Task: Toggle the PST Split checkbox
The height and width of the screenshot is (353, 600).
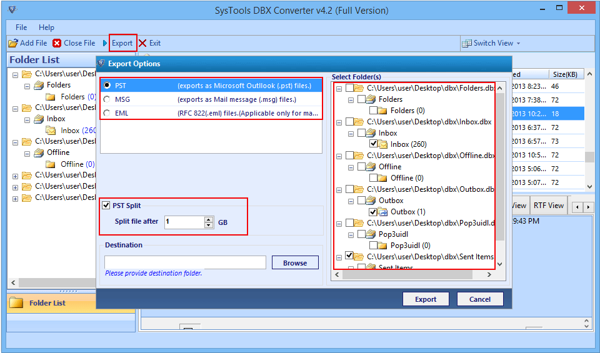Action: pos(106,206)
